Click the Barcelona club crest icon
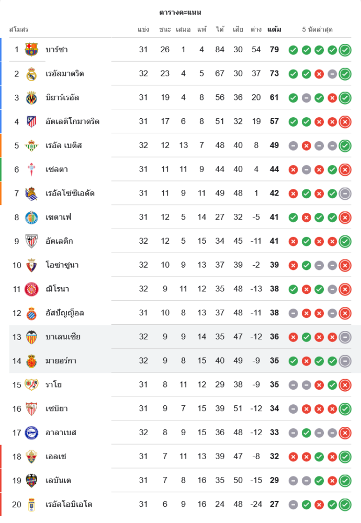The width and height of the screenshot is (361, 523). coord(31,50)
